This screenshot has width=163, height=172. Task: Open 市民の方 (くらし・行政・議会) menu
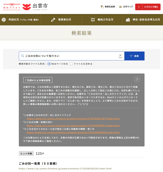tap(20, 20)
